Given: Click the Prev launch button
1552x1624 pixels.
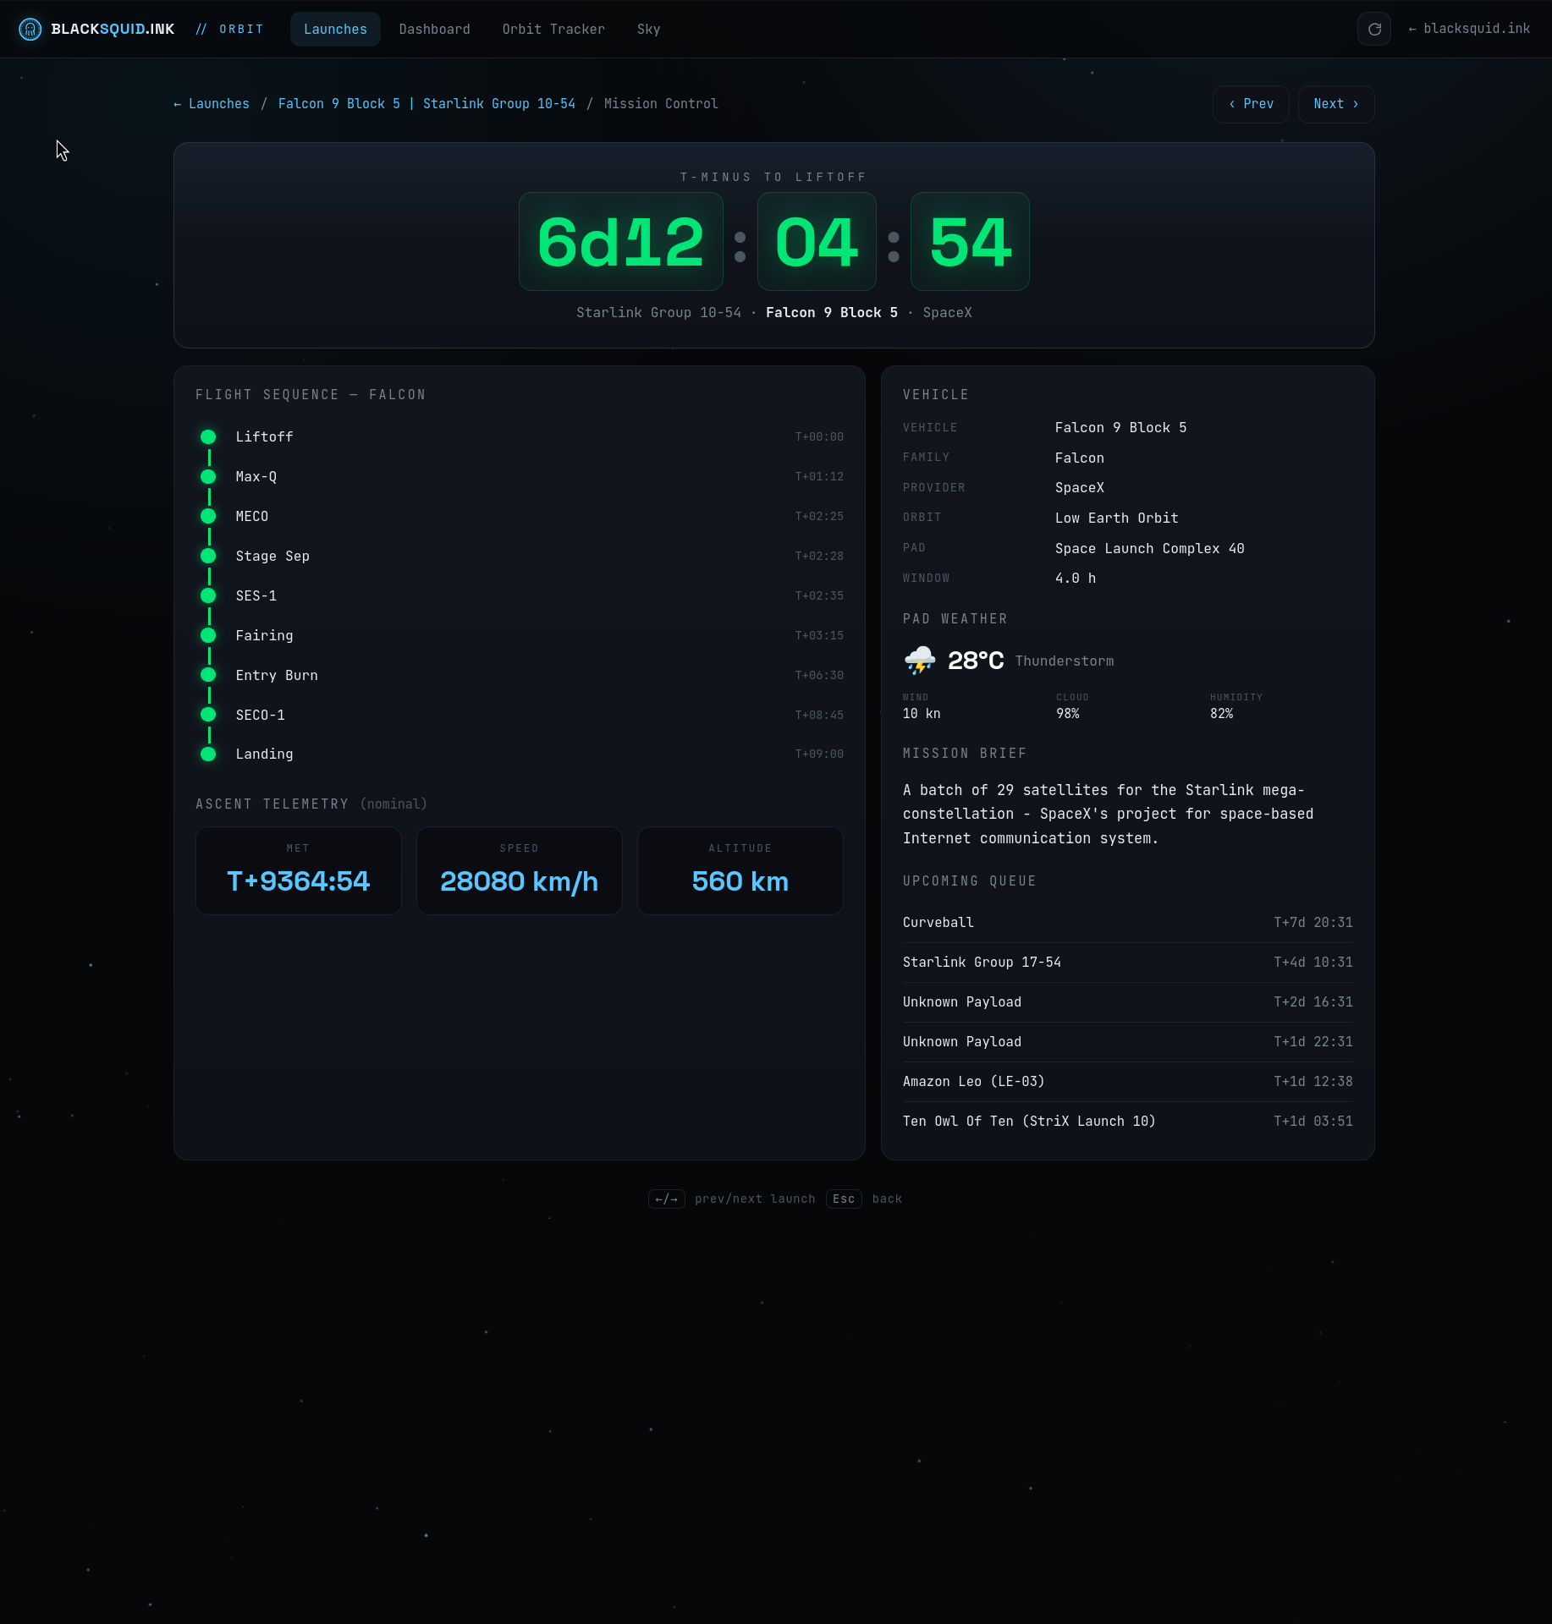Looking at the screenshot, I should coord(1251,104).
